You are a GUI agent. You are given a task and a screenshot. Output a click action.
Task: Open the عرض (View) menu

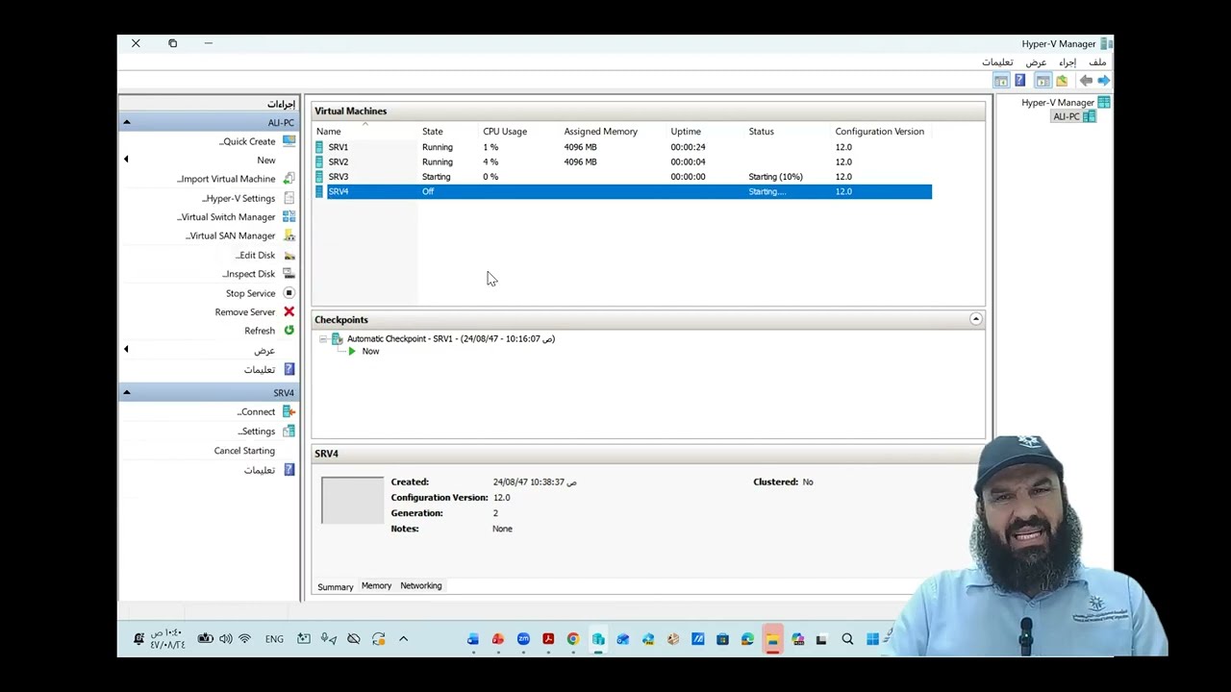(x=1036, y=62)
